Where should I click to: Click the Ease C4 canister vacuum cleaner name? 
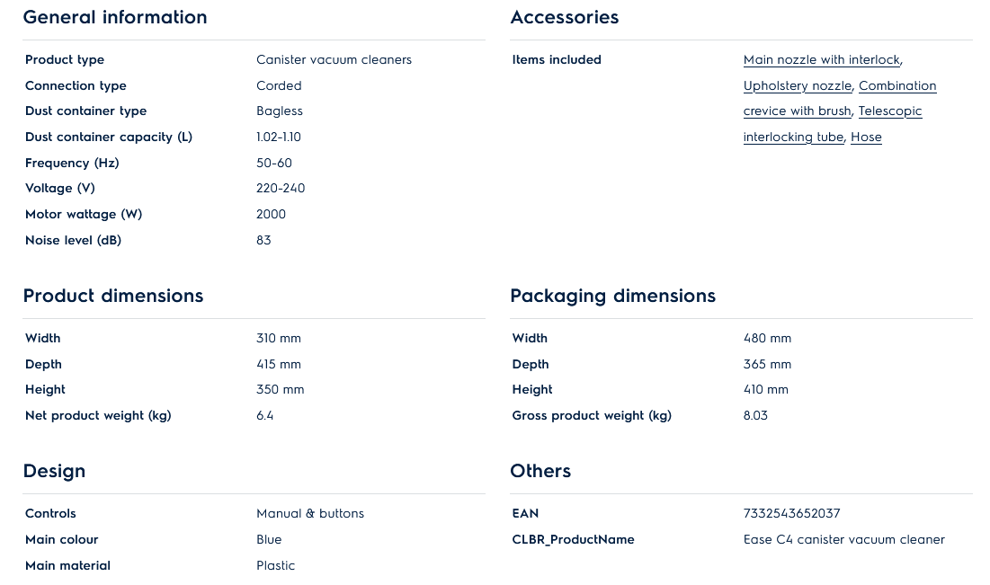click(x=843, y=540)
